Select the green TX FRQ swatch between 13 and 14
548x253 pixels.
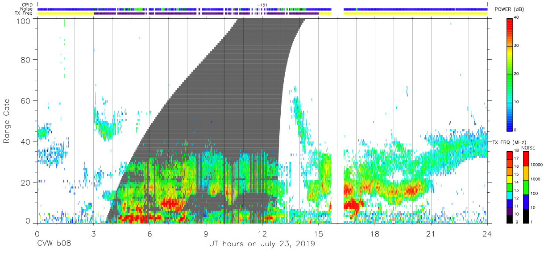[x=510, y=187]
